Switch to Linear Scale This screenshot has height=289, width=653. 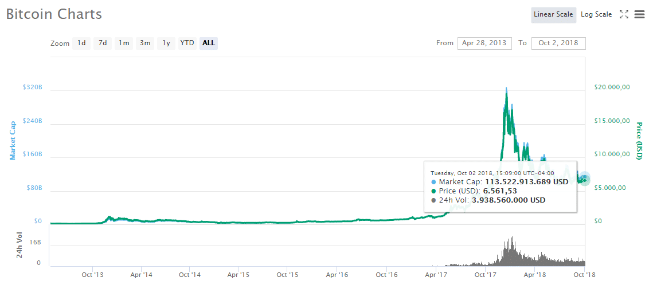point(553,14)
